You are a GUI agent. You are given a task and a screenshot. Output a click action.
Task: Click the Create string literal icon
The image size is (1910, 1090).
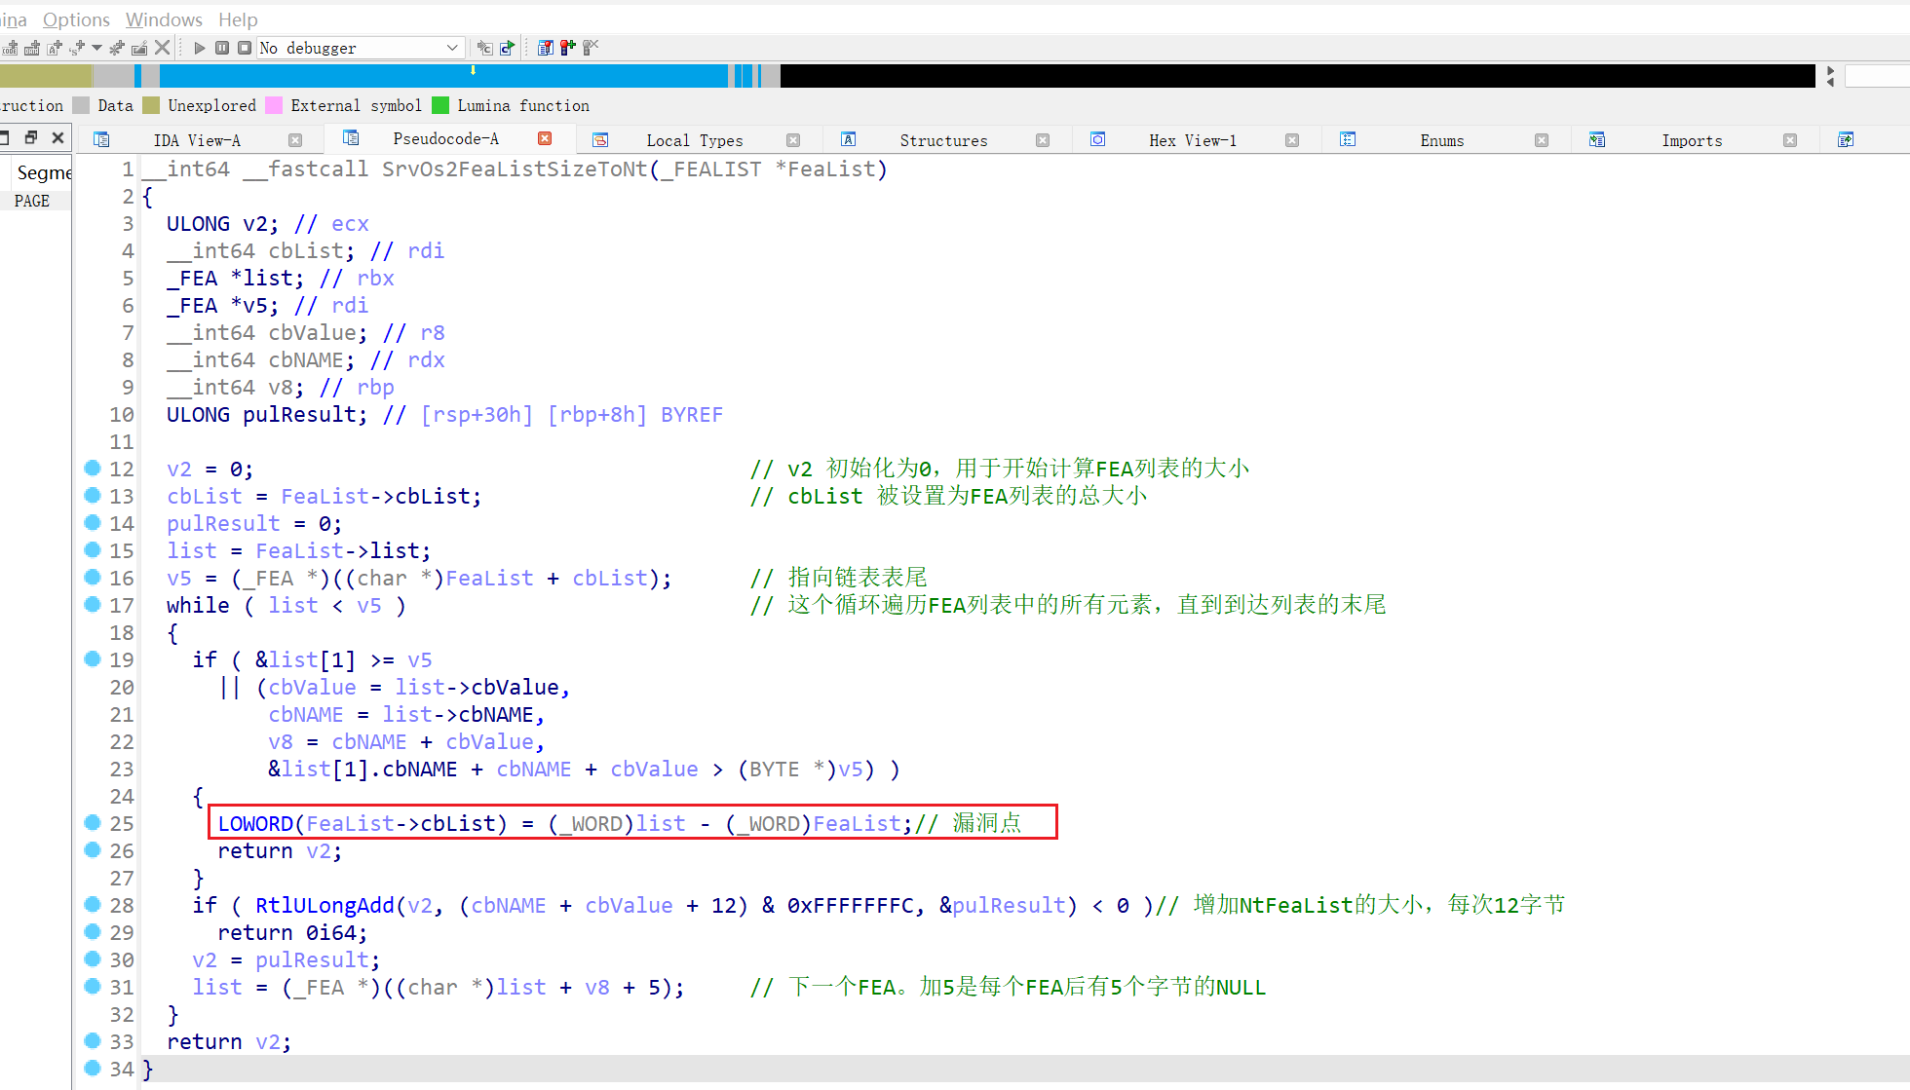click(x=76, y=47)
